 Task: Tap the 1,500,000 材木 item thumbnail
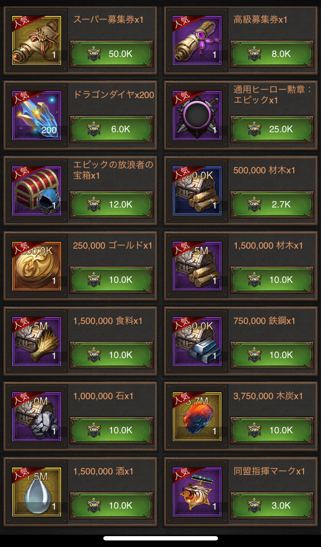coord(197,266)
